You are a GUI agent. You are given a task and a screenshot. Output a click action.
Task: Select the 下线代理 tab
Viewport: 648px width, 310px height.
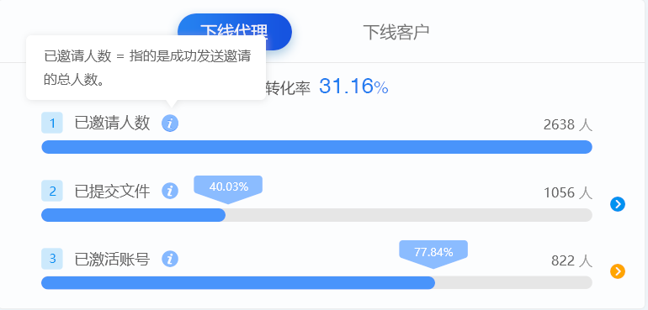pos(235,32)
